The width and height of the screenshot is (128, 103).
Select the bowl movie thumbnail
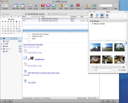pos(95,59)
